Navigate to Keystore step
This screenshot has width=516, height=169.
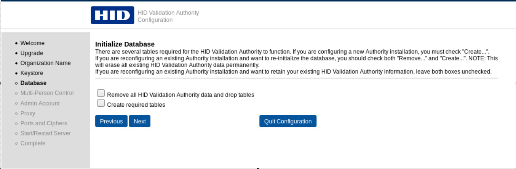[x=32, y=73]
